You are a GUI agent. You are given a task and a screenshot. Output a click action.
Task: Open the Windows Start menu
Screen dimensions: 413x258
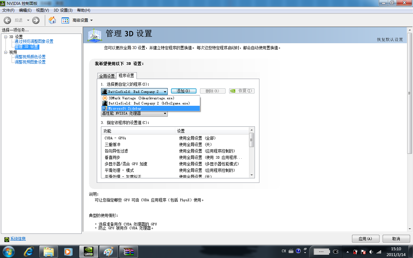(8, 252)
